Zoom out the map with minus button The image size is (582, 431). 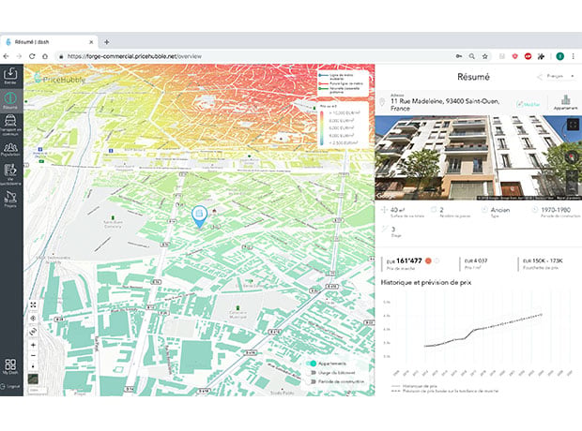tap(33, 356)
